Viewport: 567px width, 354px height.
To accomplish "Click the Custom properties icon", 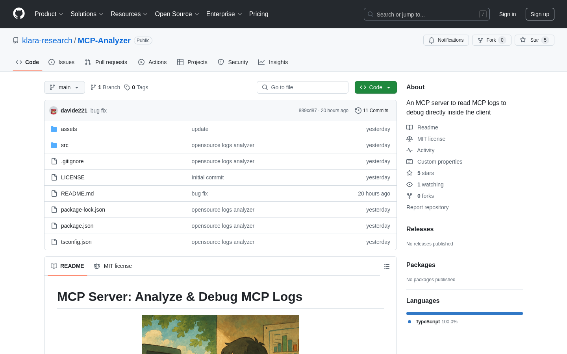I will [x=409, y=162].
